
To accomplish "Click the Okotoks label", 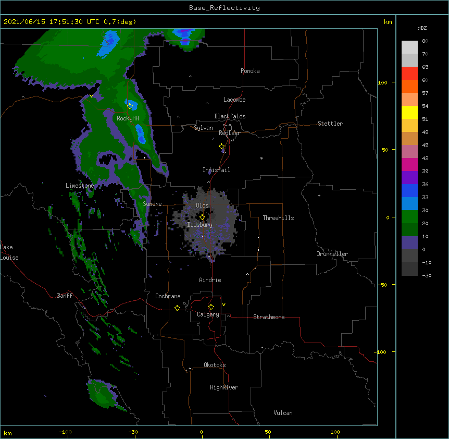I will tap(215, 365).
